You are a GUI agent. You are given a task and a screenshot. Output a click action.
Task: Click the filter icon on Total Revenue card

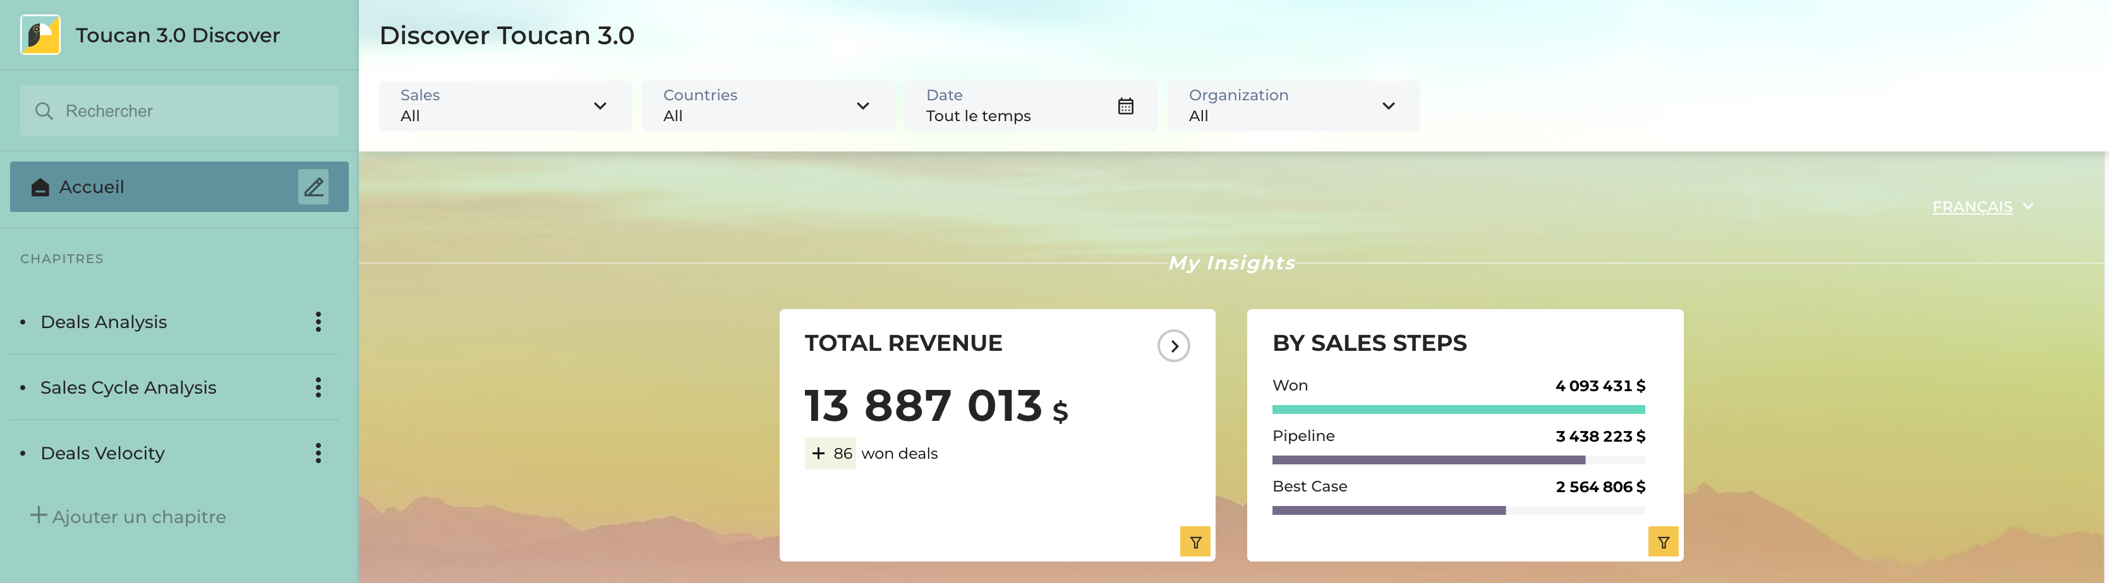(x=1195, y=541)
